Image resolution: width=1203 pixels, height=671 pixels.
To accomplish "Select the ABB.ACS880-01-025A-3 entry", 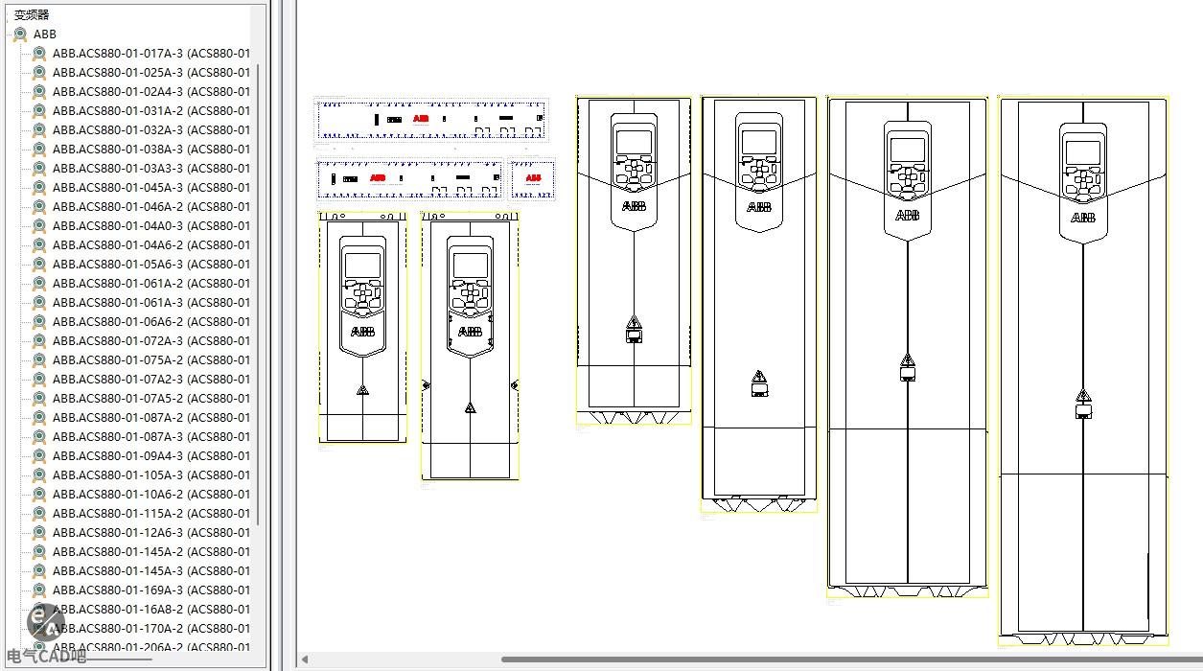I will (151, 72).
